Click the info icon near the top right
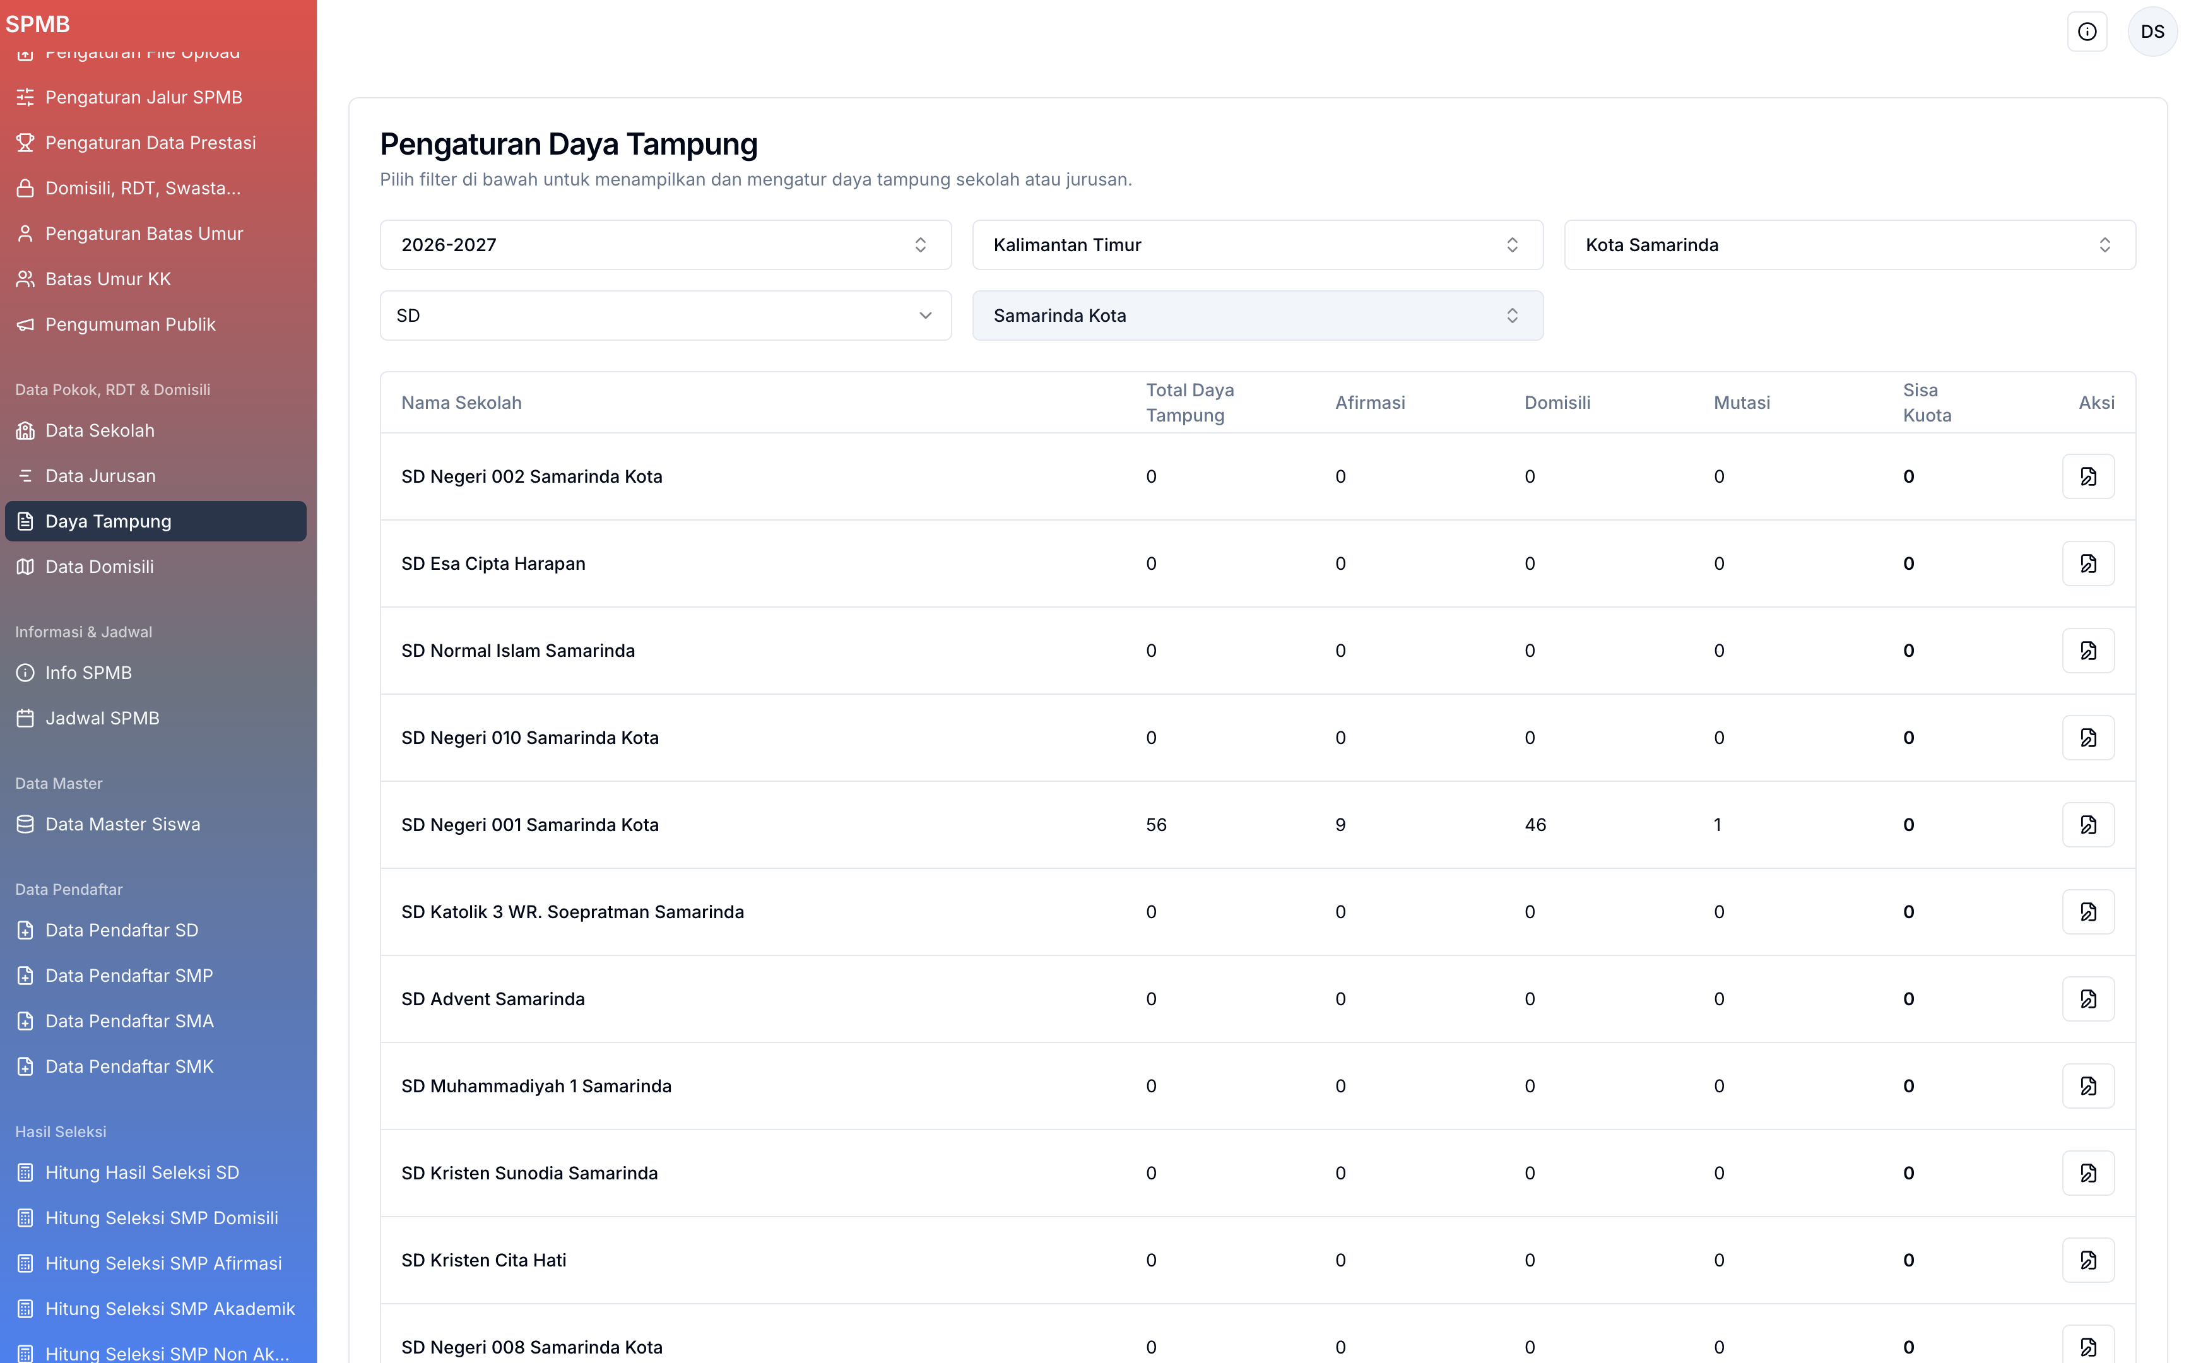Viewport: 2196px width, 1363px height. 2088,32
